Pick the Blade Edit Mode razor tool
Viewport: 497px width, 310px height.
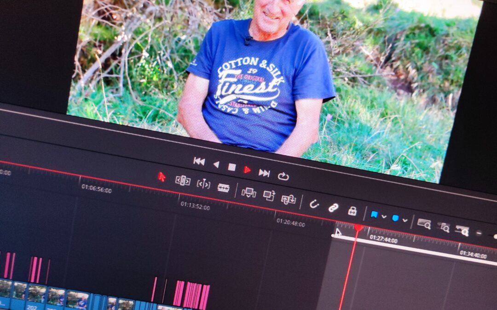pos(224,188)
